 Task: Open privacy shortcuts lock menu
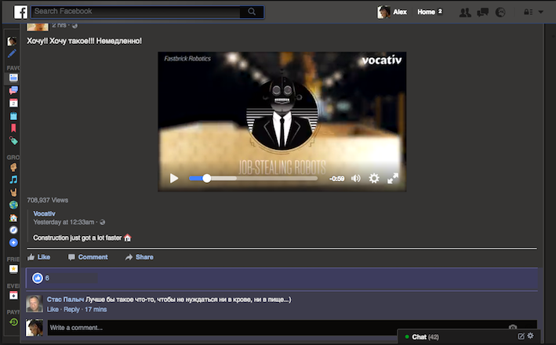click(528, 12)
